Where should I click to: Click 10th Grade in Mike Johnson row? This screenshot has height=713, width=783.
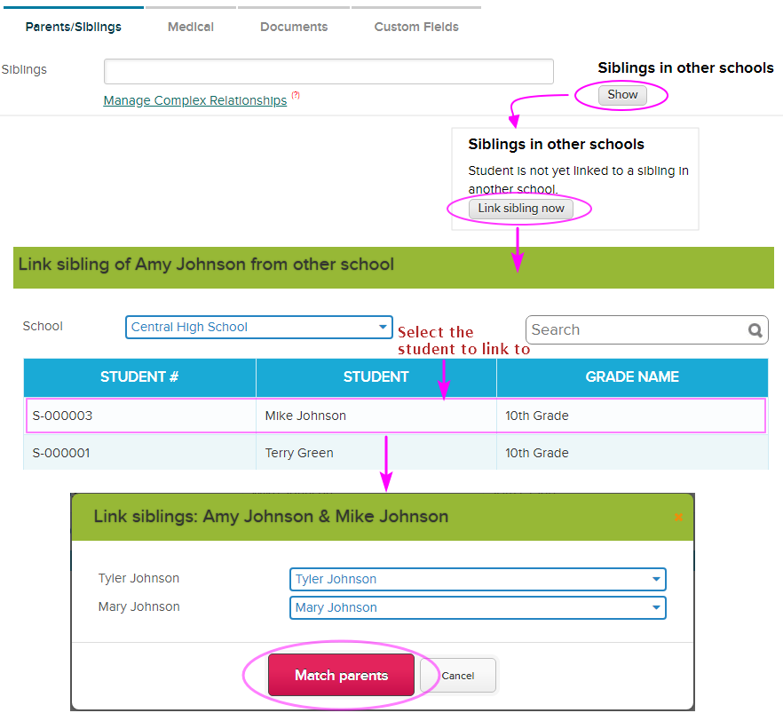click(x=537, y=416)
